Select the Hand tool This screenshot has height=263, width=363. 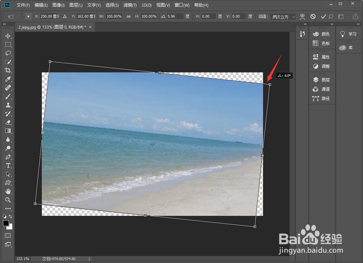pyautogui.click(x=8, y=191)
